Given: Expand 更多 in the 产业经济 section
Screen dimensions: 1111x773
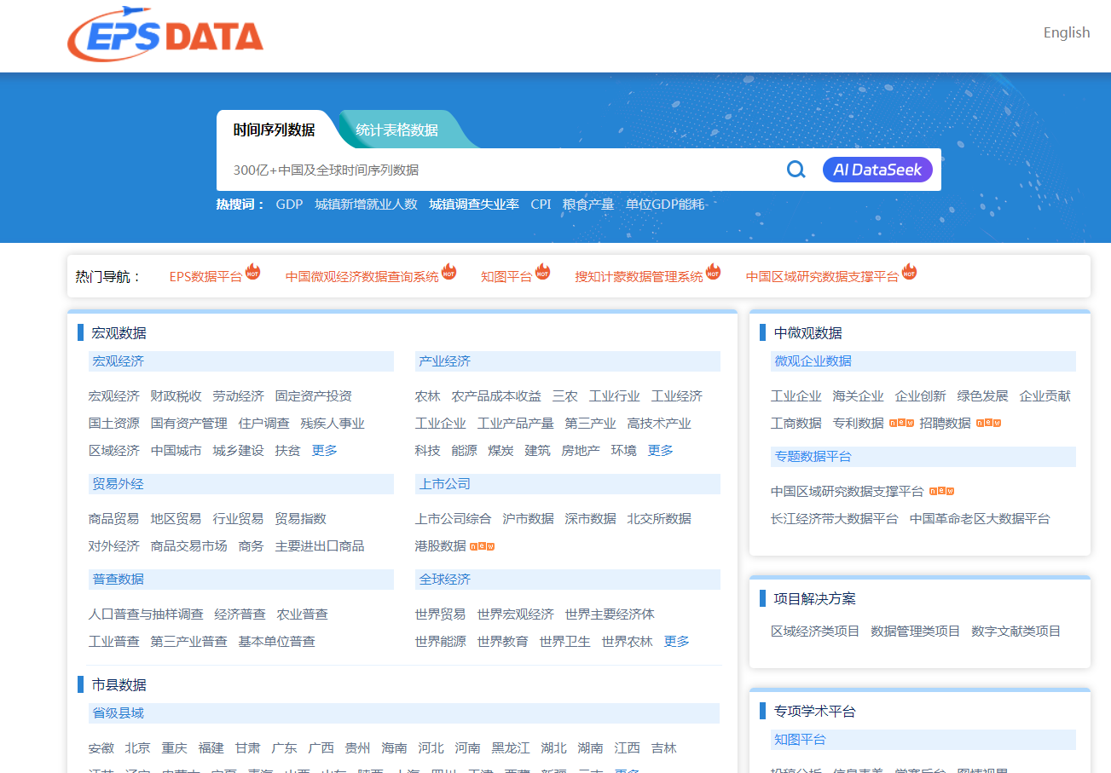Looking at the screenshot, I should [x=660, y=451].
